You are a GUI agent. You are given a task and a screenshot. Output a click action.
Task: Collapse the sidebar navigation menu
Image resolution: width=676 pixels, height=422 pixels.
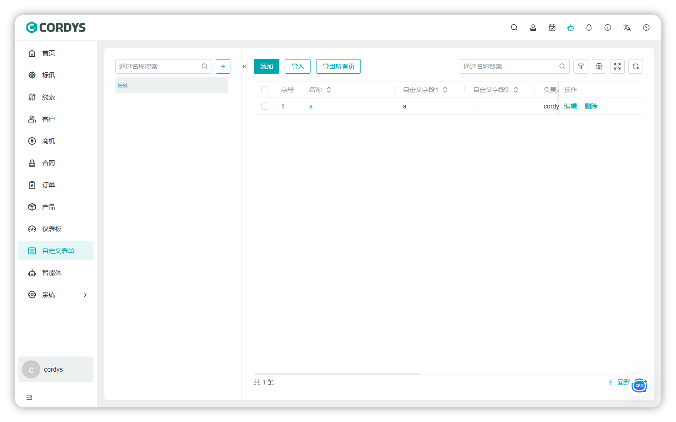(x=29, y=397)
